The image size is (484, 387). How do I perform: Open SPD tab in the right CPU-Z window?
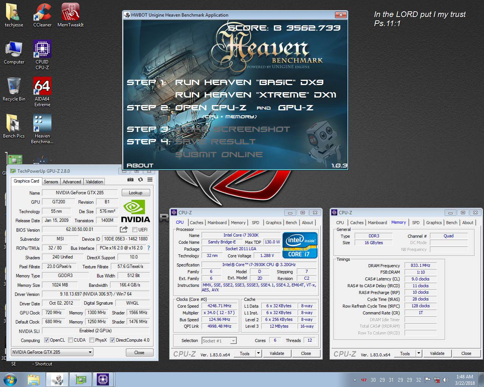[x=416, y=223]
